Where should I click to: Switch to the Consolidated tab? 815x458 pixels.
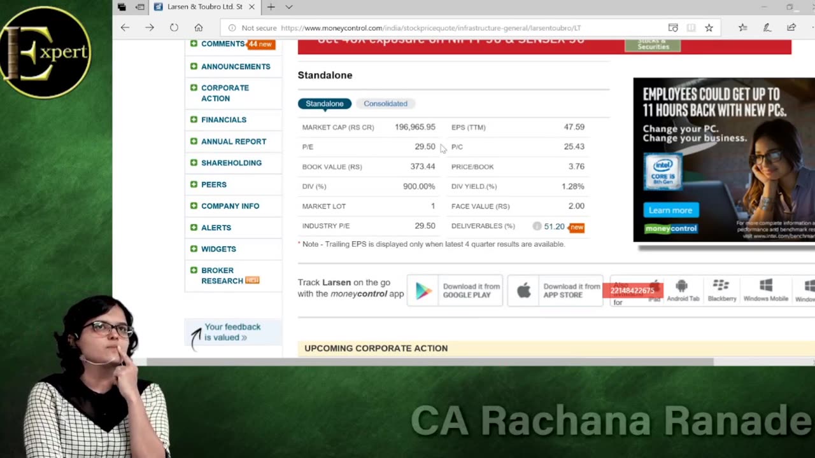(385, 104)
